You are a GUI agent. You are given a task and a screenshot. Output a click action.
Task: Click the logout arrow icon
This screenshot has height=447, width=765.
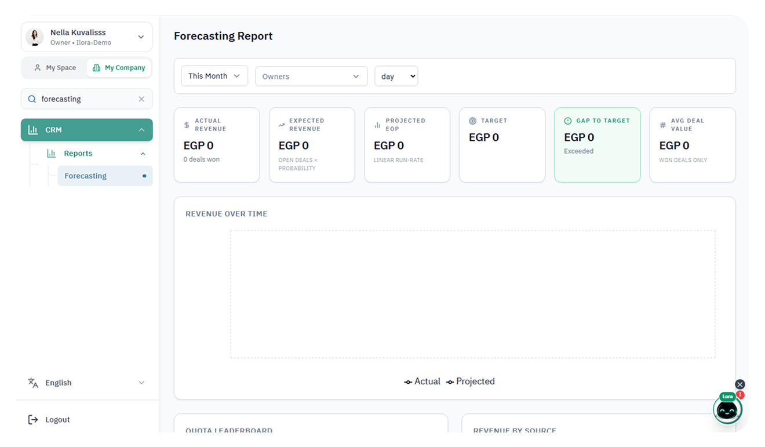click(x=33, y=420)
